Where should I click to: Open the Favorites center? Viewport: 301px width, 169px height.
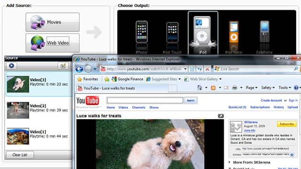point(87,79)
